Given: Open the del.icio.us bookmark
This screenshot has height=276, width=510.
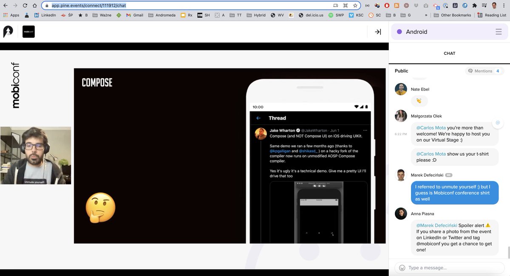Looking at the screenshot, I should coord(311,15).
